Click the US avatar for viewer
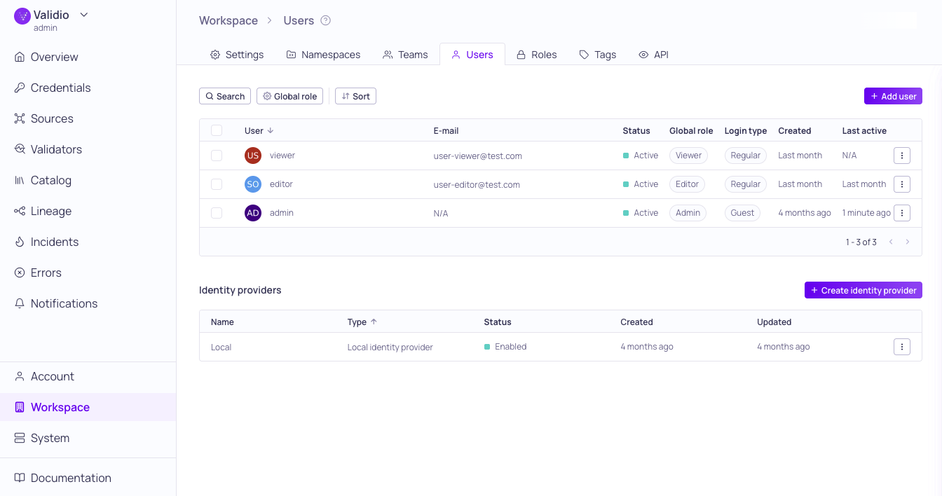Image resolution: width=942 pixels, height=496 pixels. [x=253, y=156]
